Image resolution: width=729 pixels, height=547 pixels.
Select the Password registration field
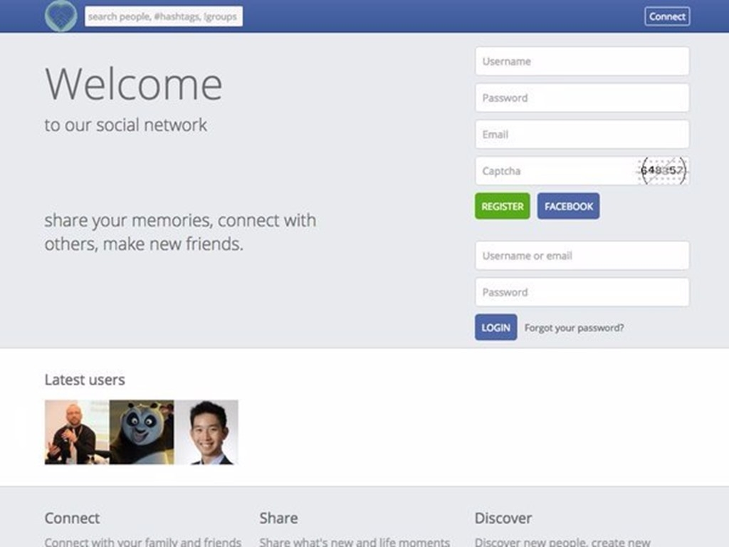pyautogui.click(x=582, y=98)
